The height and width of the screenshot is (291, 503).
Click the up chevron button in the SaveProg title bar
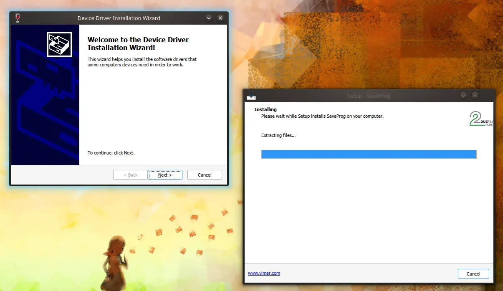pyautogui.click(x=475, y=96)
